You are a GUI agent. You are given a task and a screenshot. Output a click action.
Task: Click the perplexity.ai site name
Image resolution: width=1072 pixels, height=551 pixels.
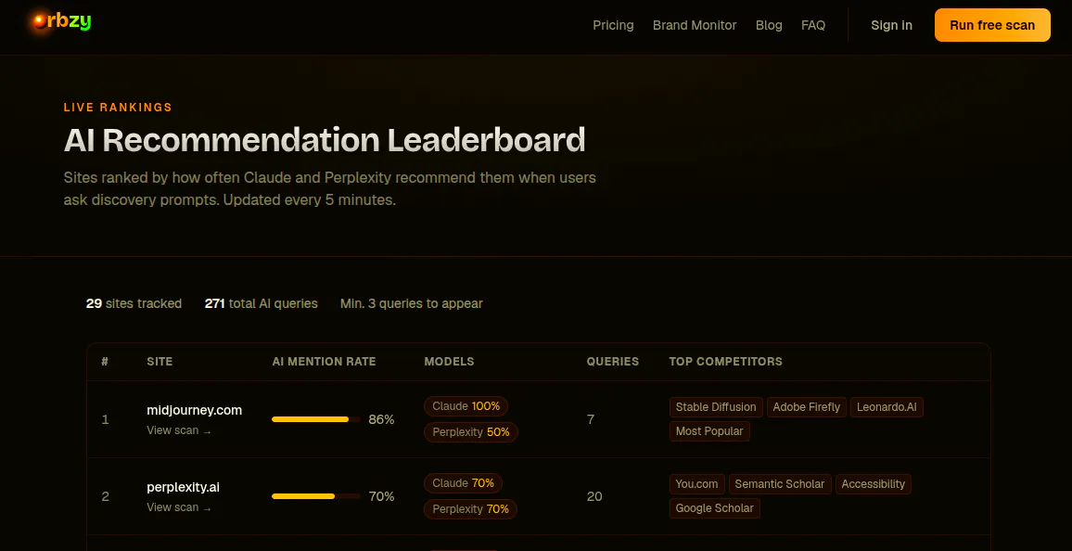pyautogui.click(x=184, y=487)
